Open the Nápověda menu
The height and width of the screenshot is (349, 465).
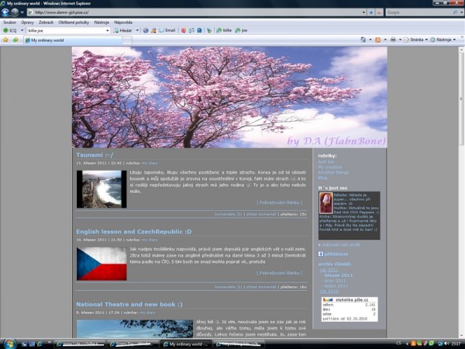tap(123, 22)
